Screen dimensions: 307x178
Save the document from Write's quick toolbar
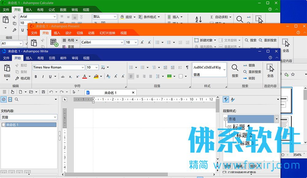(x=44, y=92)
